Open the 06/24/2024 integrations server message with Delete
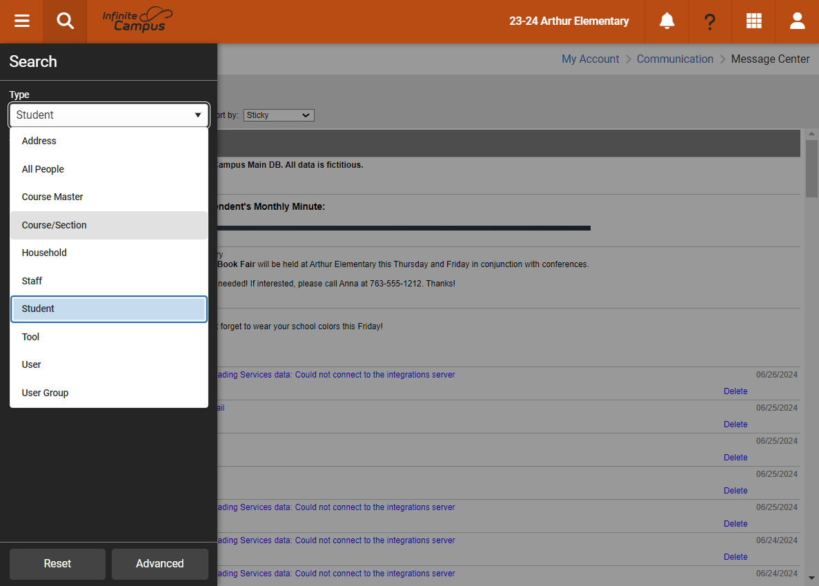 pos(336,540)
